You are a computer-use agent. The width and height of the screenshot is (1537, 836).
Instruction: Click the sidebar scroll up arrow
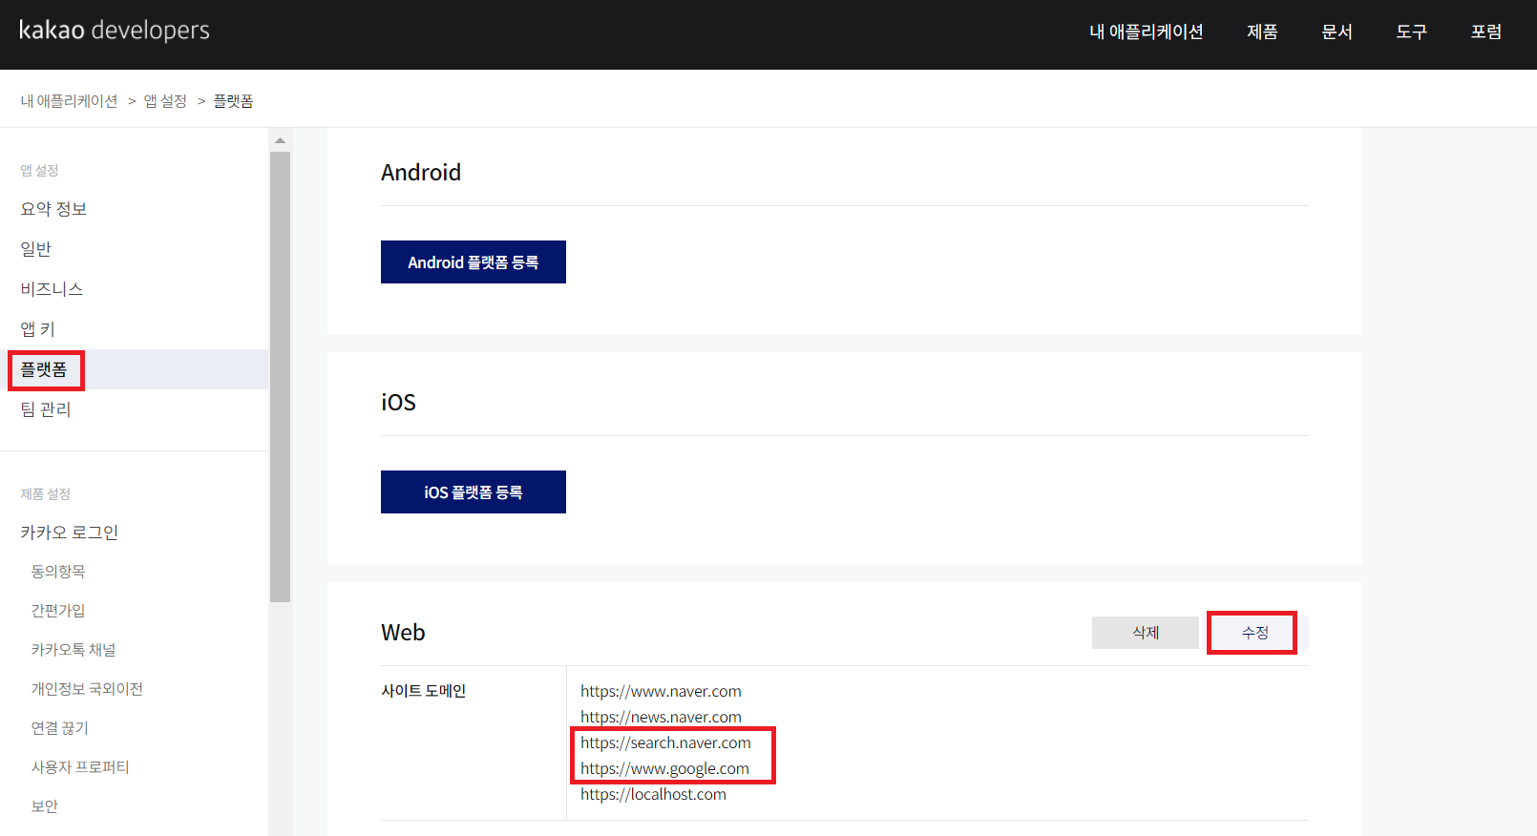(280, 140)
